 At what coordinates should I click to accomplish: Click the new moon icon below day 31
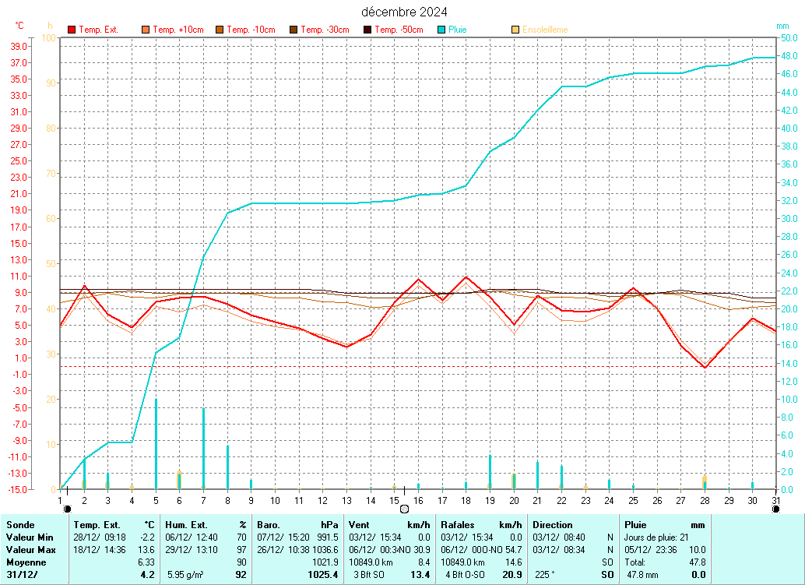click(775, 509)
